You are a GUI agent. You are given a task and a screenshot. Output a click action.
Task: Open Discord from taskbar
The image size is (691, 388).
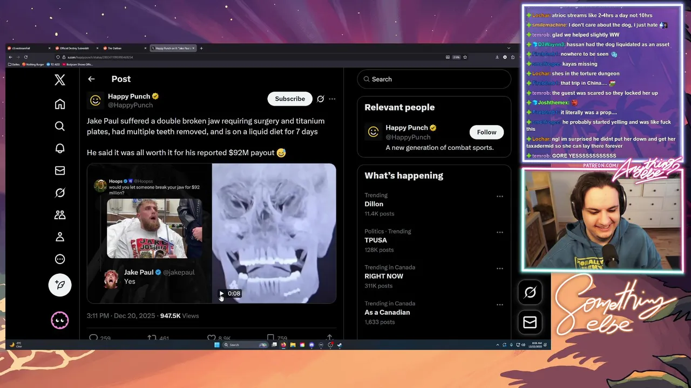[x=311, y=345]
